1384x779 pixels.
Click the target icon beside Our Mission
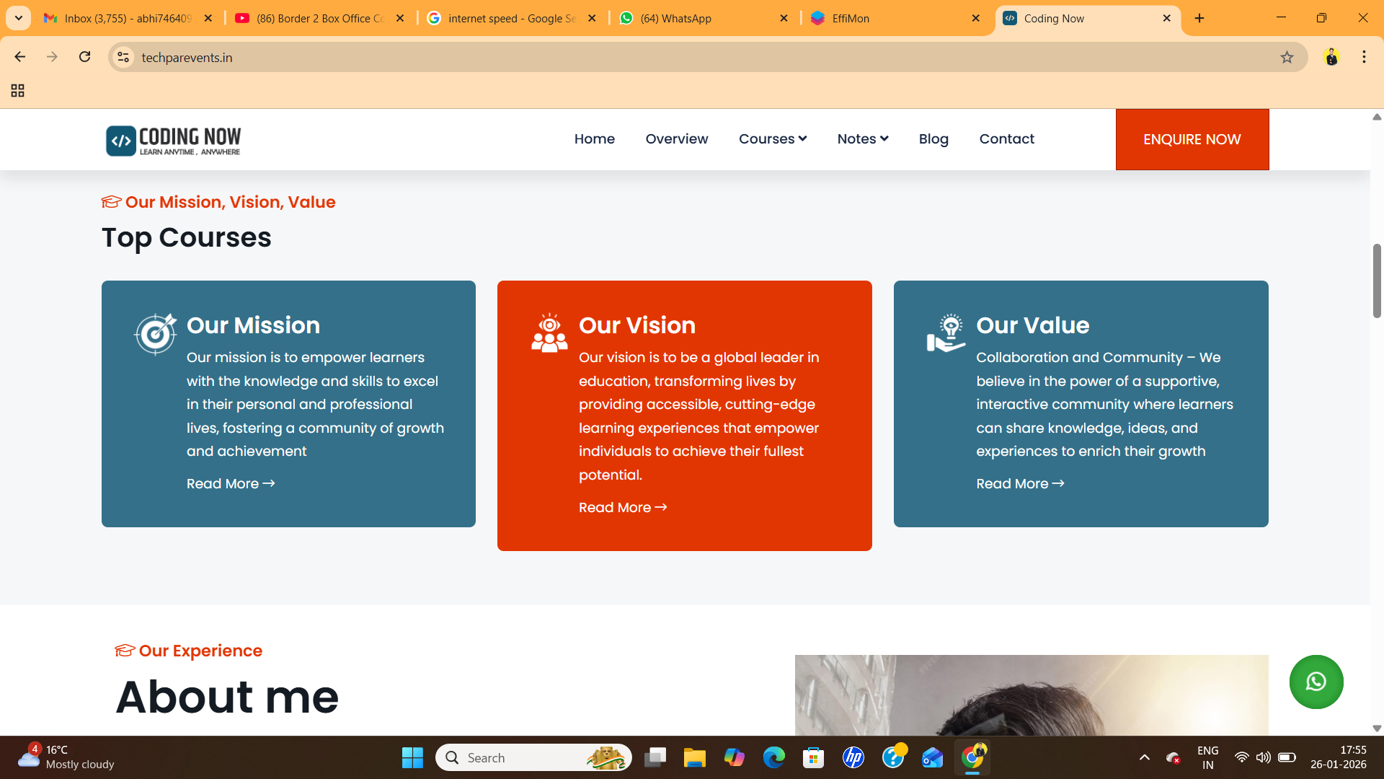(155, 334)
